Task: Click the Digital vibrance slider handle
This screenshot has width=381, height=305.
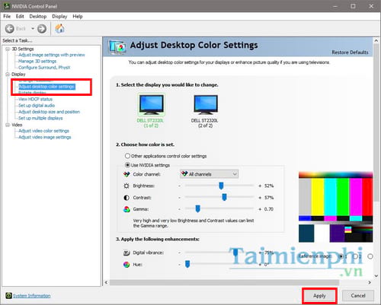Action: 235,253
